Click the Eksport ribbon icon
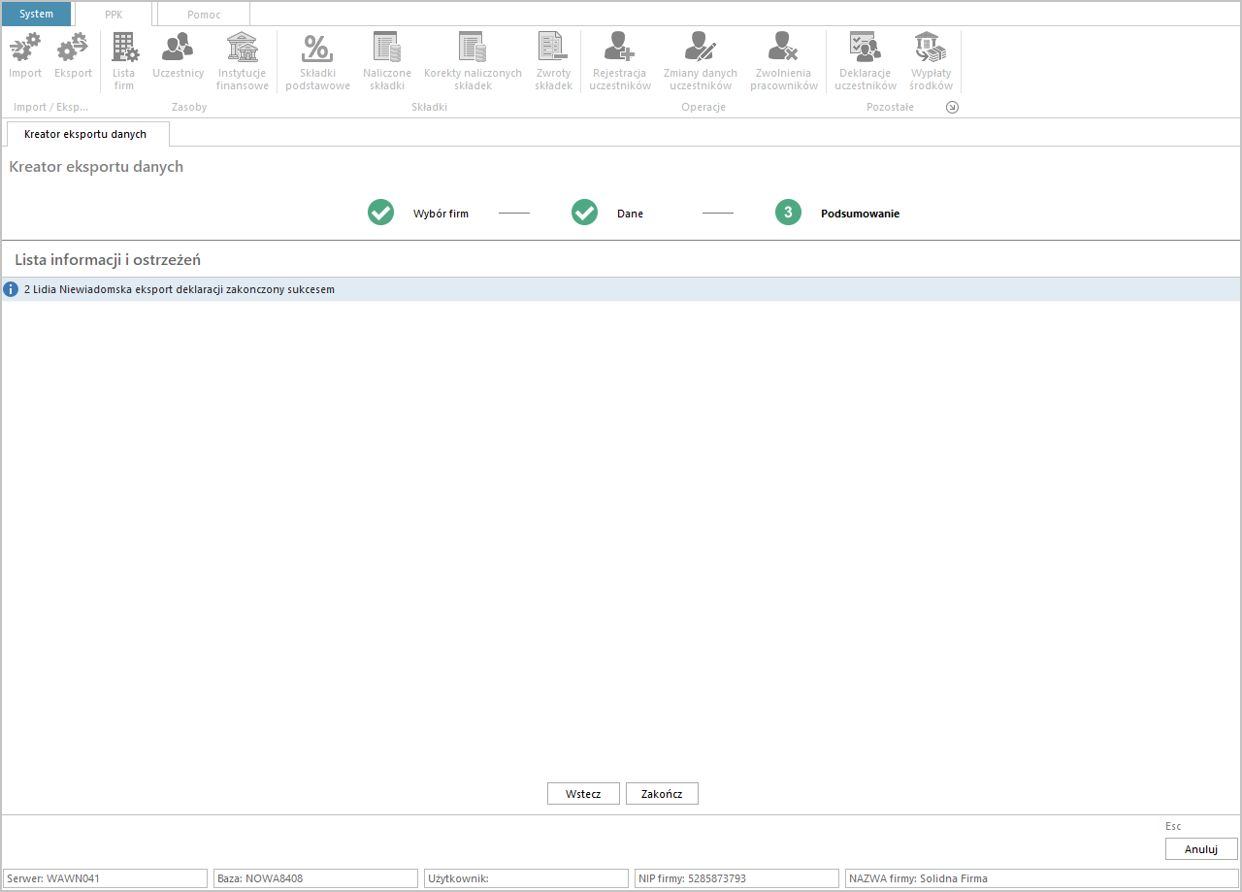The image size is (1242, 892). pos(73,56)
